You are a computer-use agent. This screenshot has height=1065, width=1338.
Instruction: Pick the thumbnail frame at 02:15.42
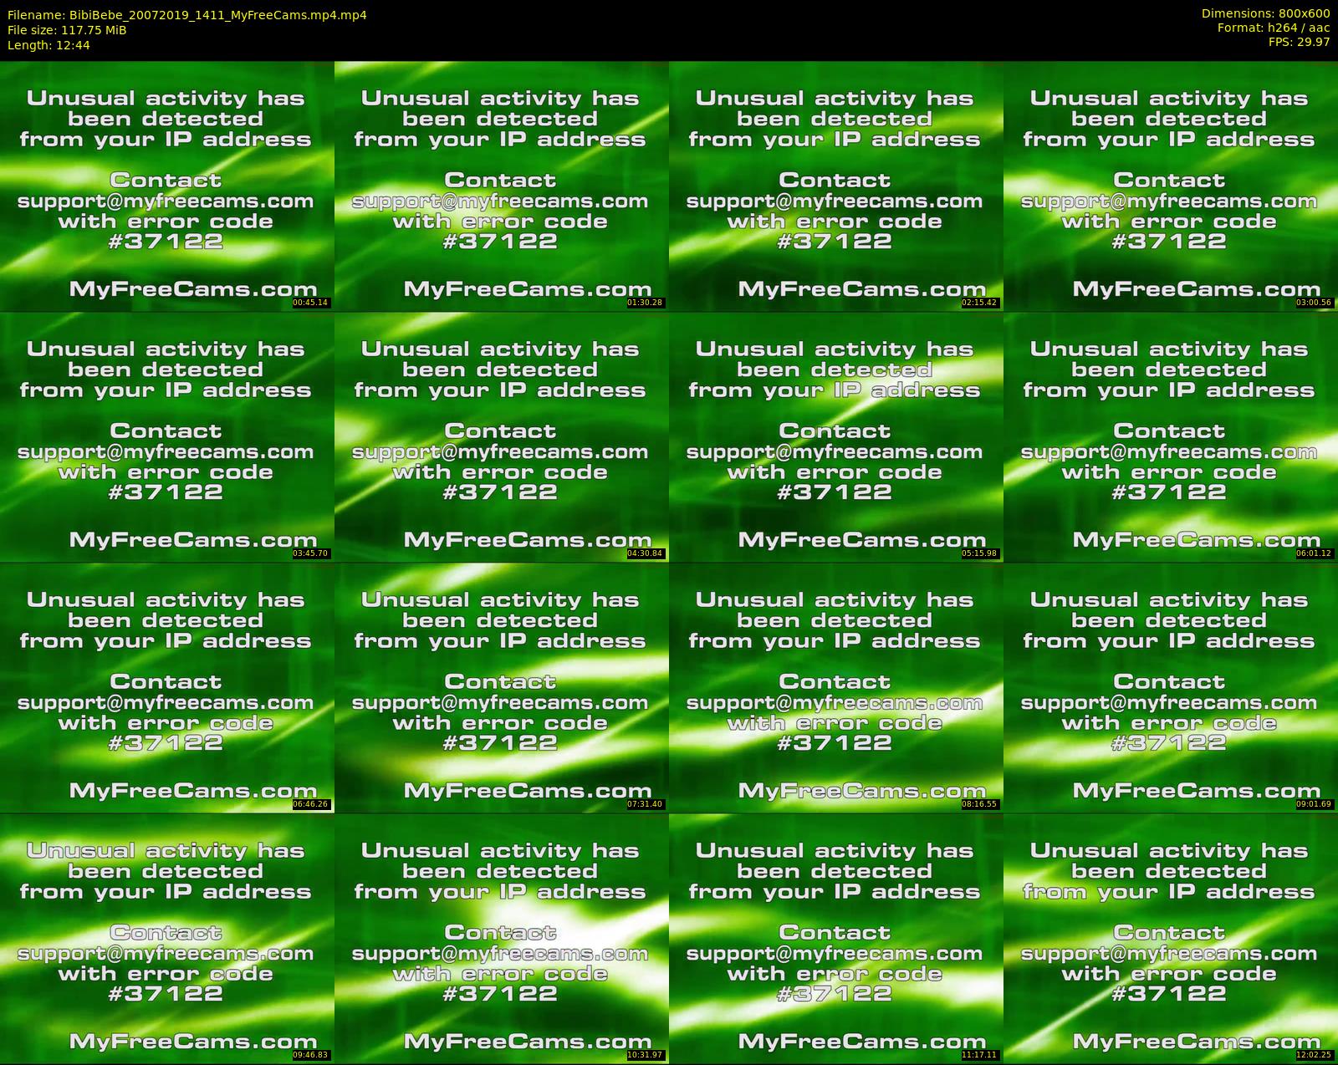tap(835, 186)
